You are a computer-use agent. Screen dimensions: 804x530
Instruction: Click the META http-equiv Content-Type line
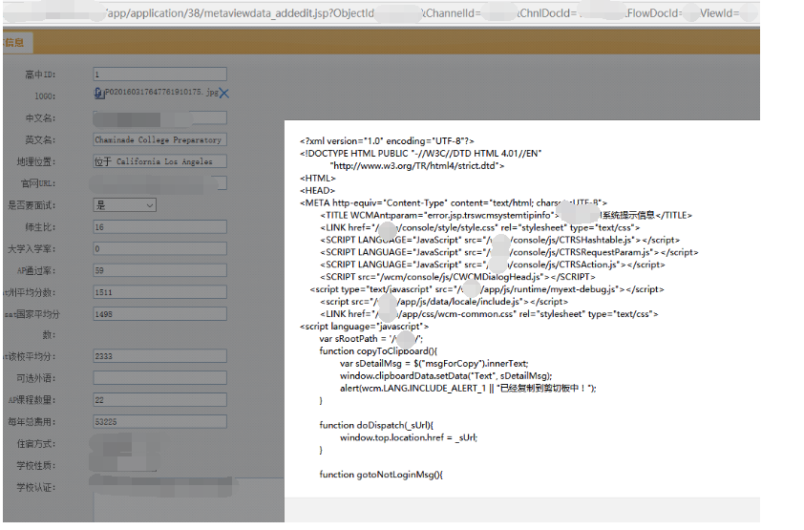(454, 203)
